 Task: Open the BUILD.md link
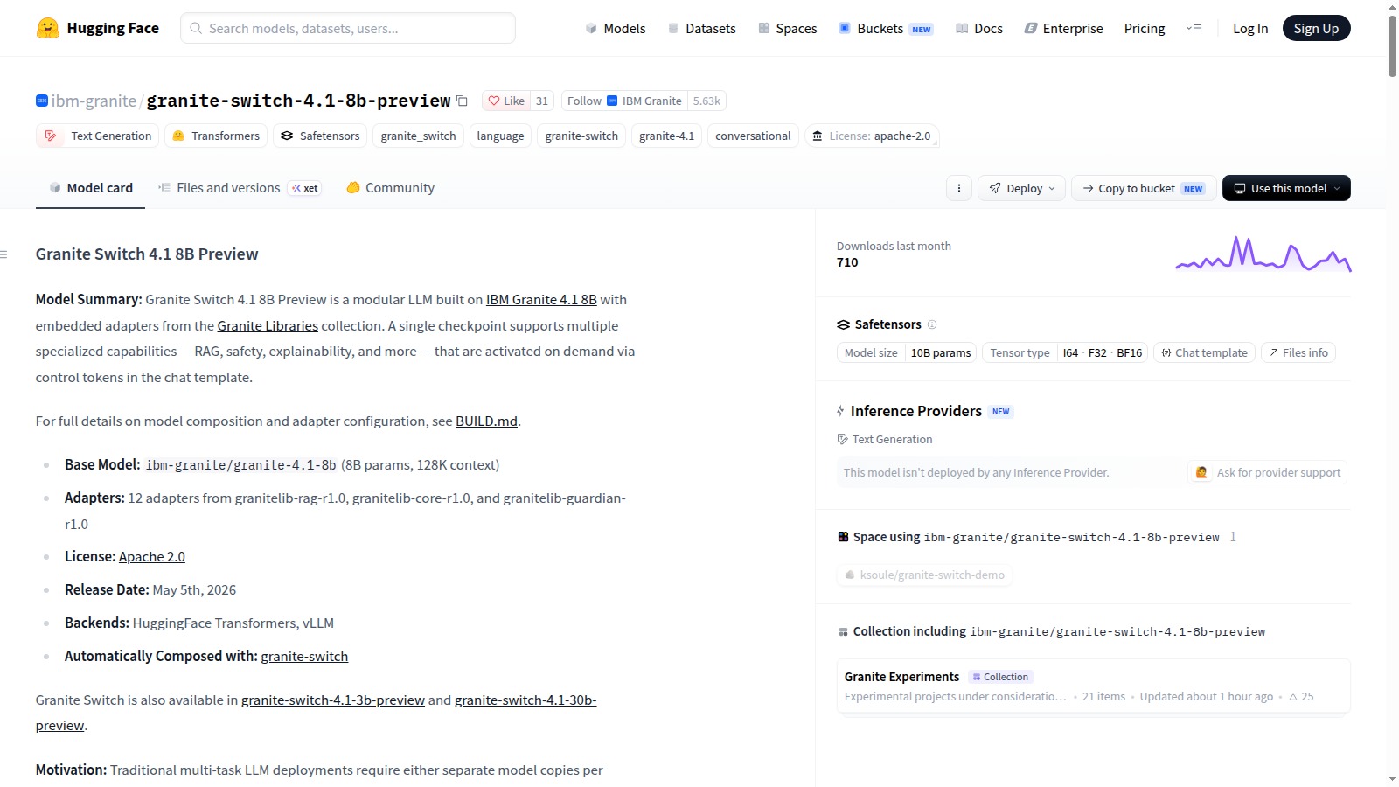pyautogui.click(x=486, y=421)
